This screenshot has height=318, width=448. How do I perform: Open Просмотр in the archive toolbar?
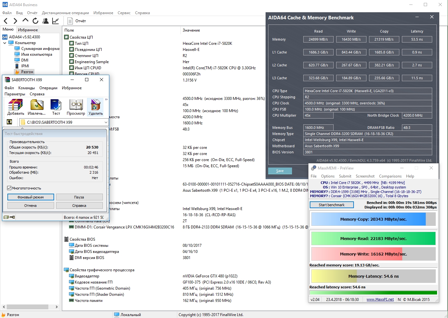[76, 107]
